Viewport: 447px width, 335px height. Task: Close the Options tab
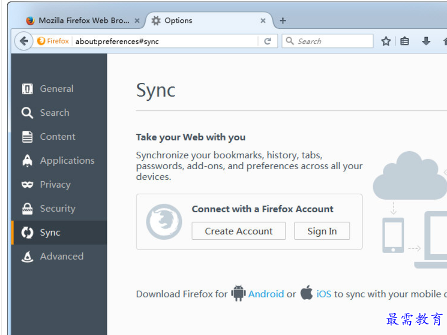tap(263, 20)
